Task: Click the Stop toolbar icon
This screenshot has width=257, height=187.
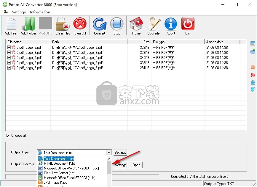Action: point(117,24)
